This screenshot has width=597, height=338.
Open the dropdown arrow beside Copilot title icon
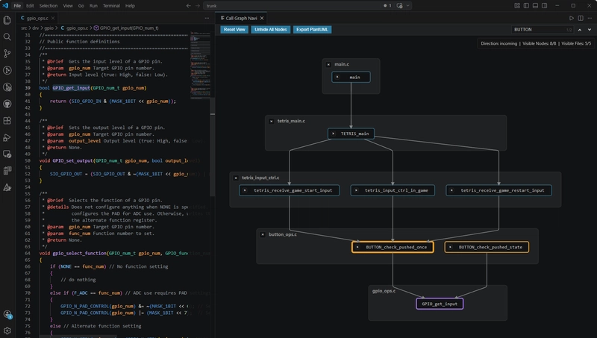tap(407, 6)
